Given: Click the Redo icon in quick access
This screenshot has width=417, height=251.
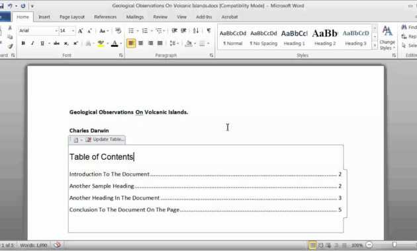Looking at the screenshot, I should coord(23,6).
